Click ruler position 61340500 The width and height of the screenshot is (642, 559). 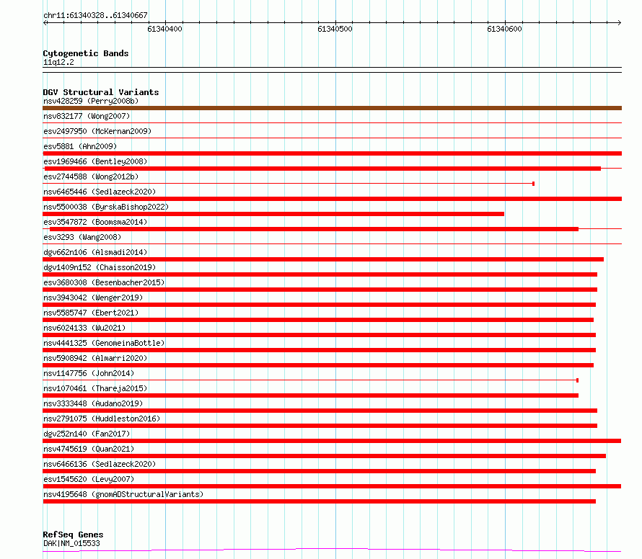coord(335,29)
